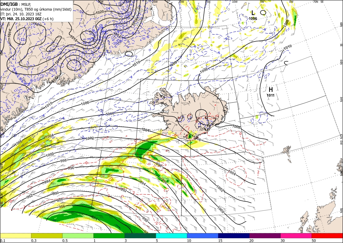Click the legend value '0.1'
The height and width of the screenshot is (243, 343).
(x=2, y=241)
